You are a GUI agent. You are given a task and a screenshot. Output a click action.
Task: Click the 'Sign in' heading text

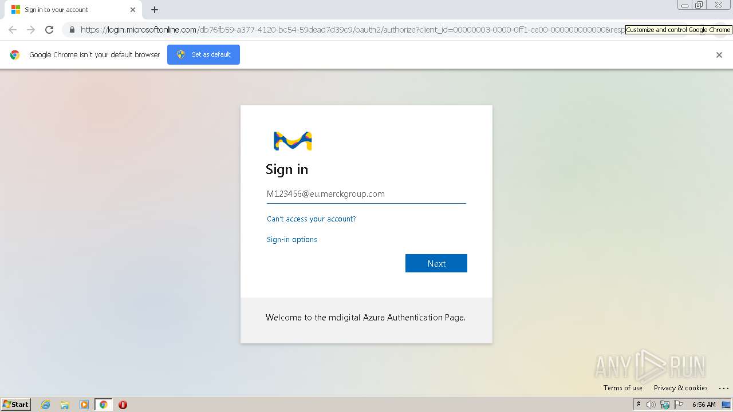[287, 169]
